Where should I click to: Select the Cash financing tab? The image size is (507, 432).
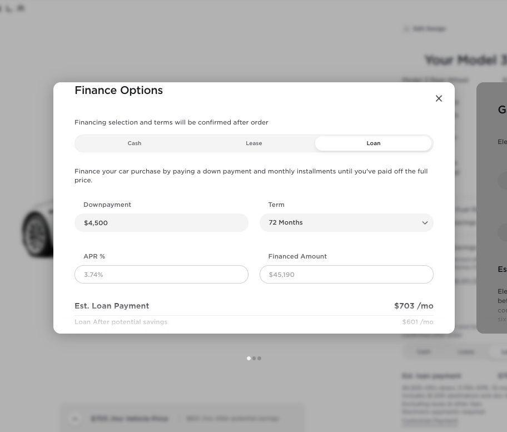pos(135,143)
